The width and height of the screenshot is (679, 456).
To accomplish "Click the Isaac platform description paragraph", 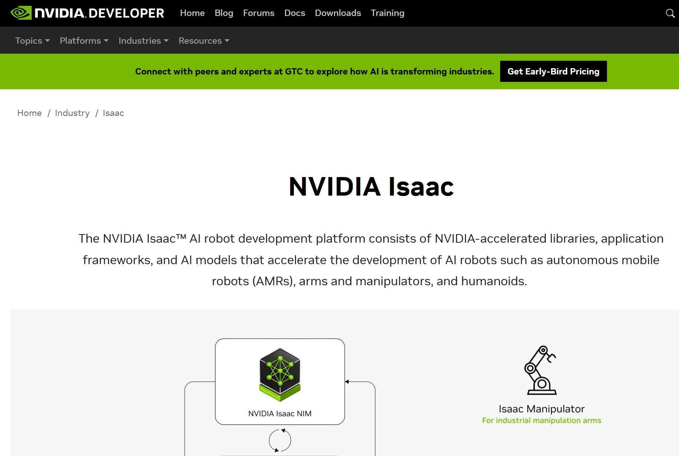I will pyautogui.click(x=371, y=260).
